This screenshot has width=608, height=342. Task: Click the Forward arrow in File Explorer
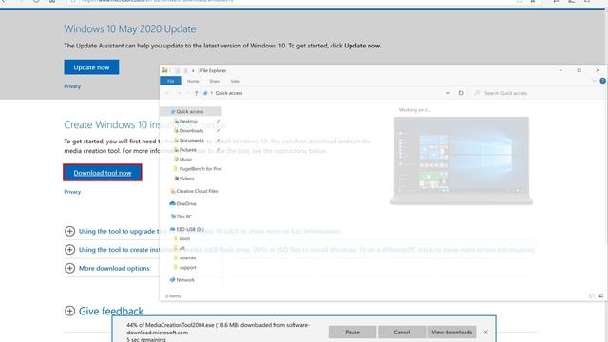point(179,93)
